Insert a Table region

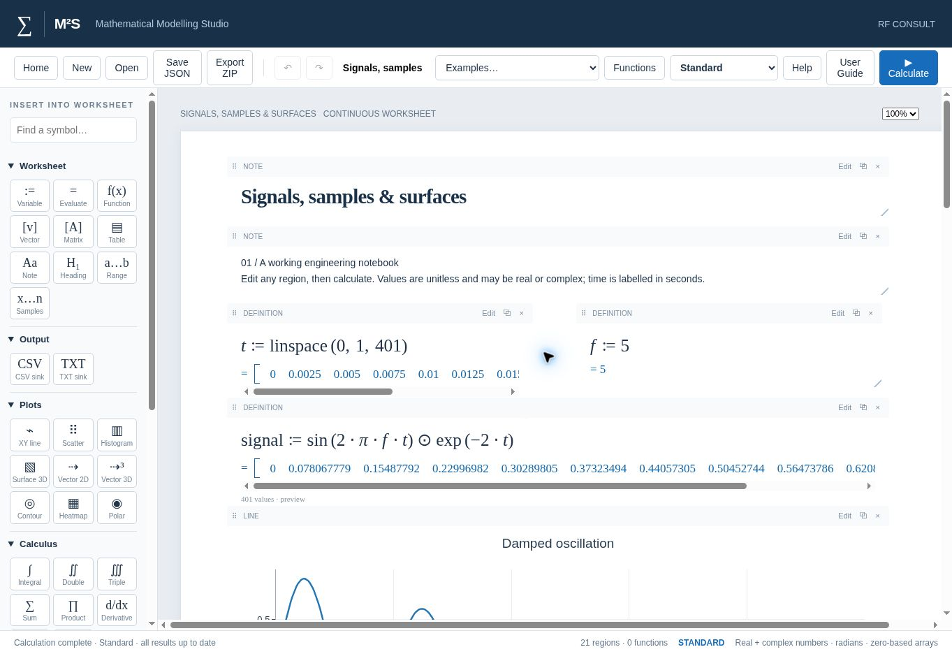point(117,231)
